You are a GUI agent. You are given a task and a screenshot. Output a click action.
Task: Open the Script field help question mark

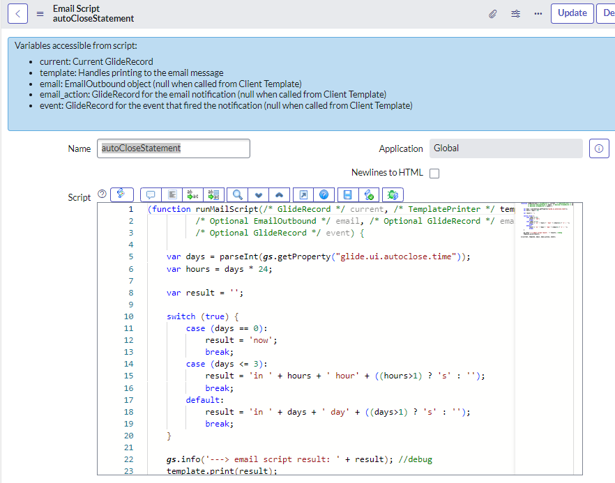102,194
